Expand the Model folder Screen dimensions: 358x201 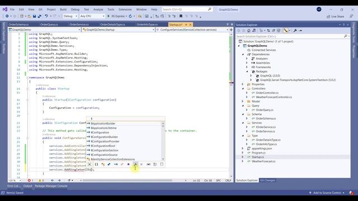click(243, 102)
